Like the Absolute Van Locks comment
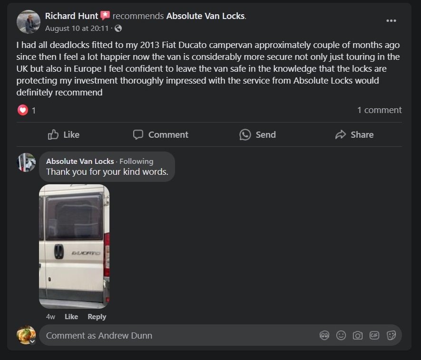 click(x=71, y=317)
